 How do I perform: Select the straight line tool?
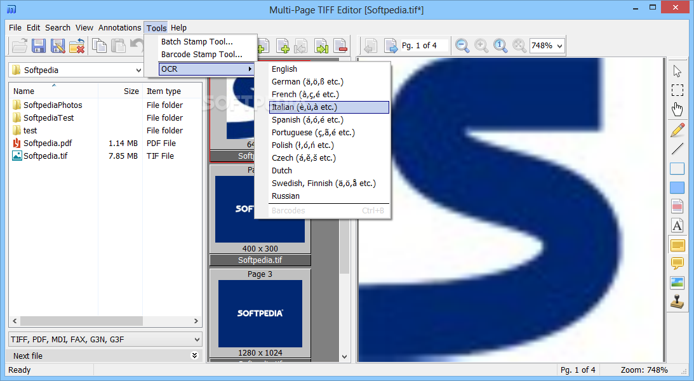click(677, 149)
